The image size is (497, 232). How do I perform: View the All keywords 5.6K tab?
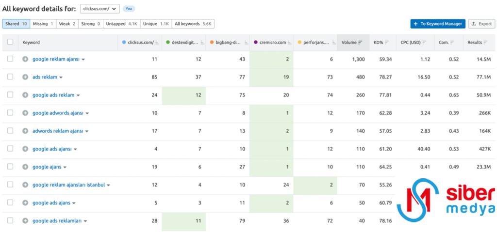click(193, 24)
